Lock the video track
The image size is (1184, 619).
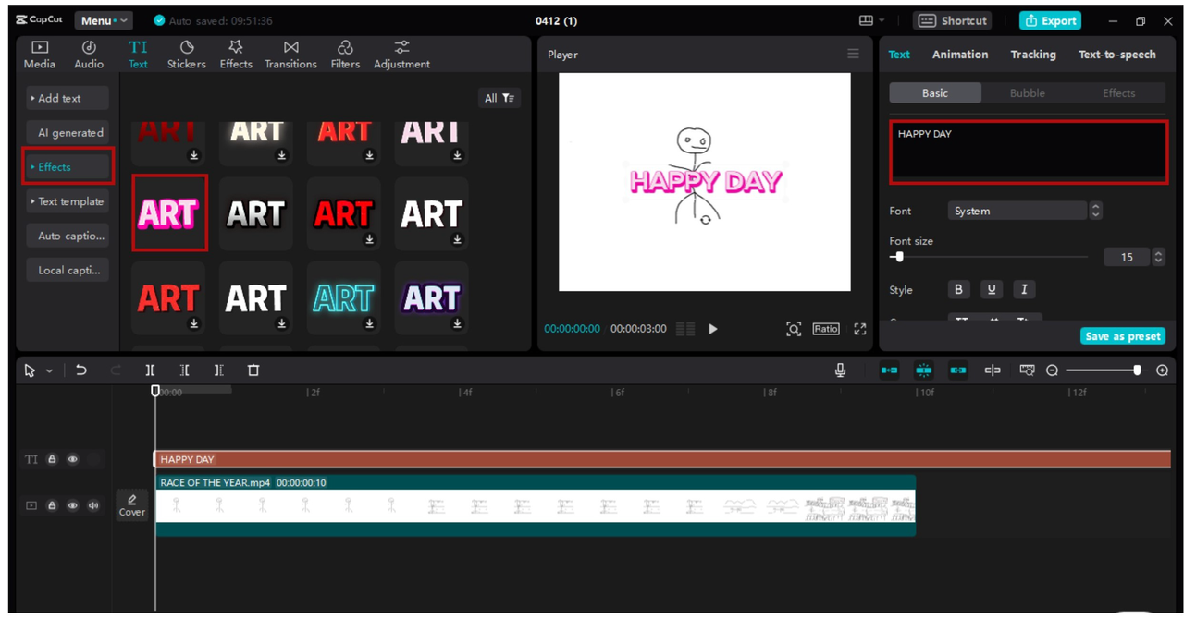coord(52,505)
